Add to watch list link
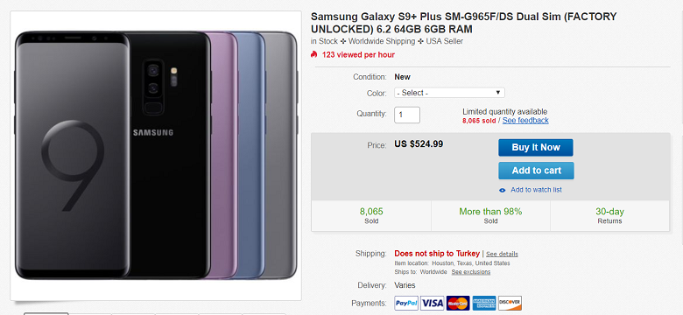The width and height of the screenshot is (683, 315). pyautogui.click(x=536, y=190)
